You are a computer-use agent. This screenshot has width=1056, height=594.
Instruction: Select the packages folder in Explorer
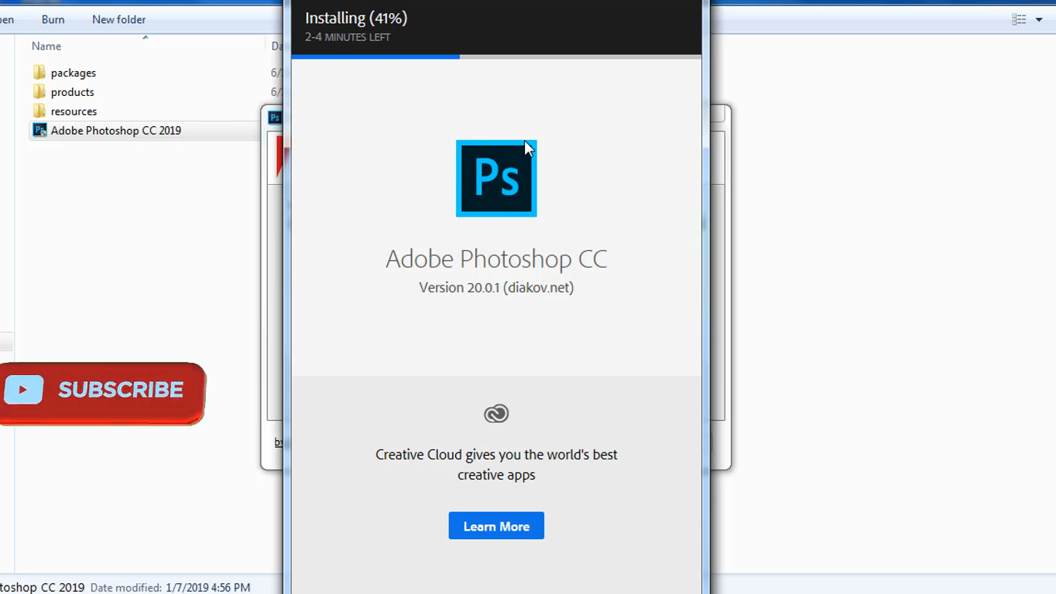pyautogui.click(x=74, y=73)
